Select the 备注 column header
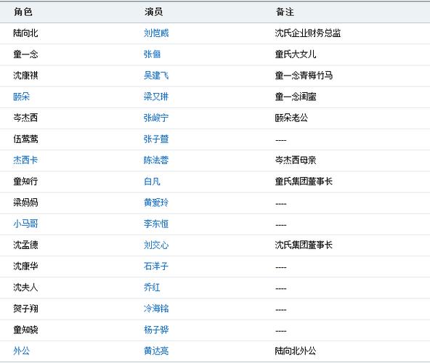Screen dimensions: 430x363 [x=285, y=12]
